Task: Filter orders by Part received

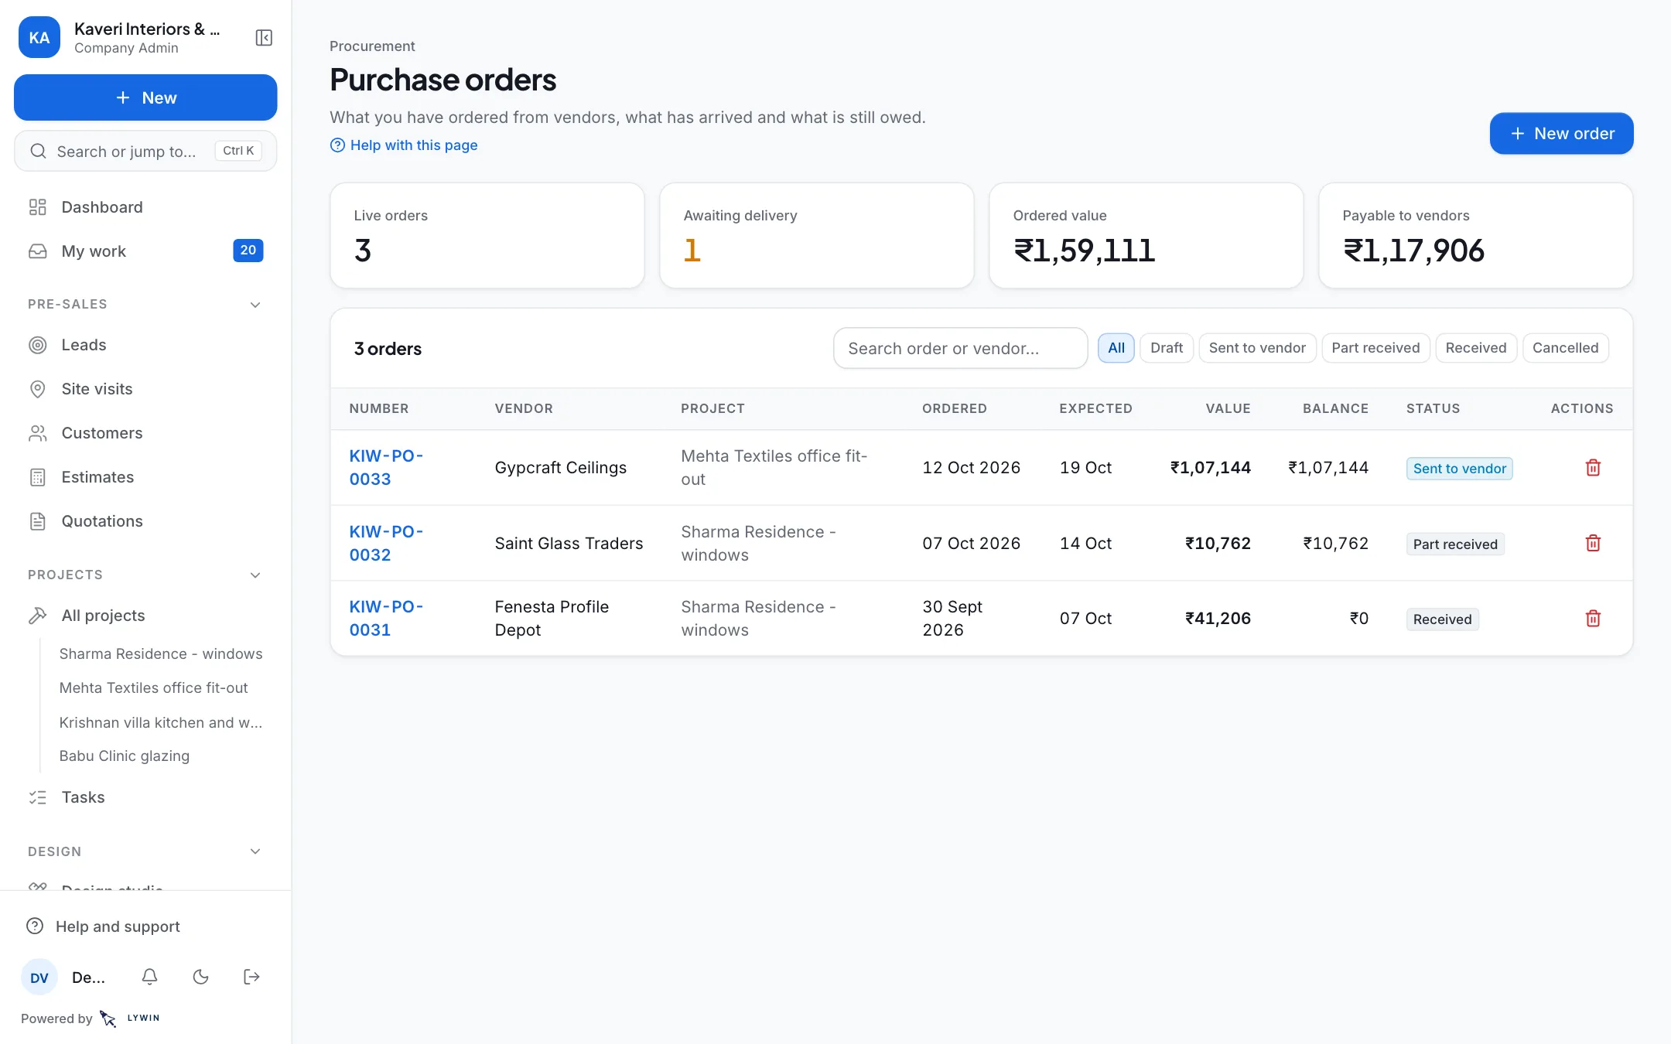Action: pyautogui.click(x=1375, y=348)
